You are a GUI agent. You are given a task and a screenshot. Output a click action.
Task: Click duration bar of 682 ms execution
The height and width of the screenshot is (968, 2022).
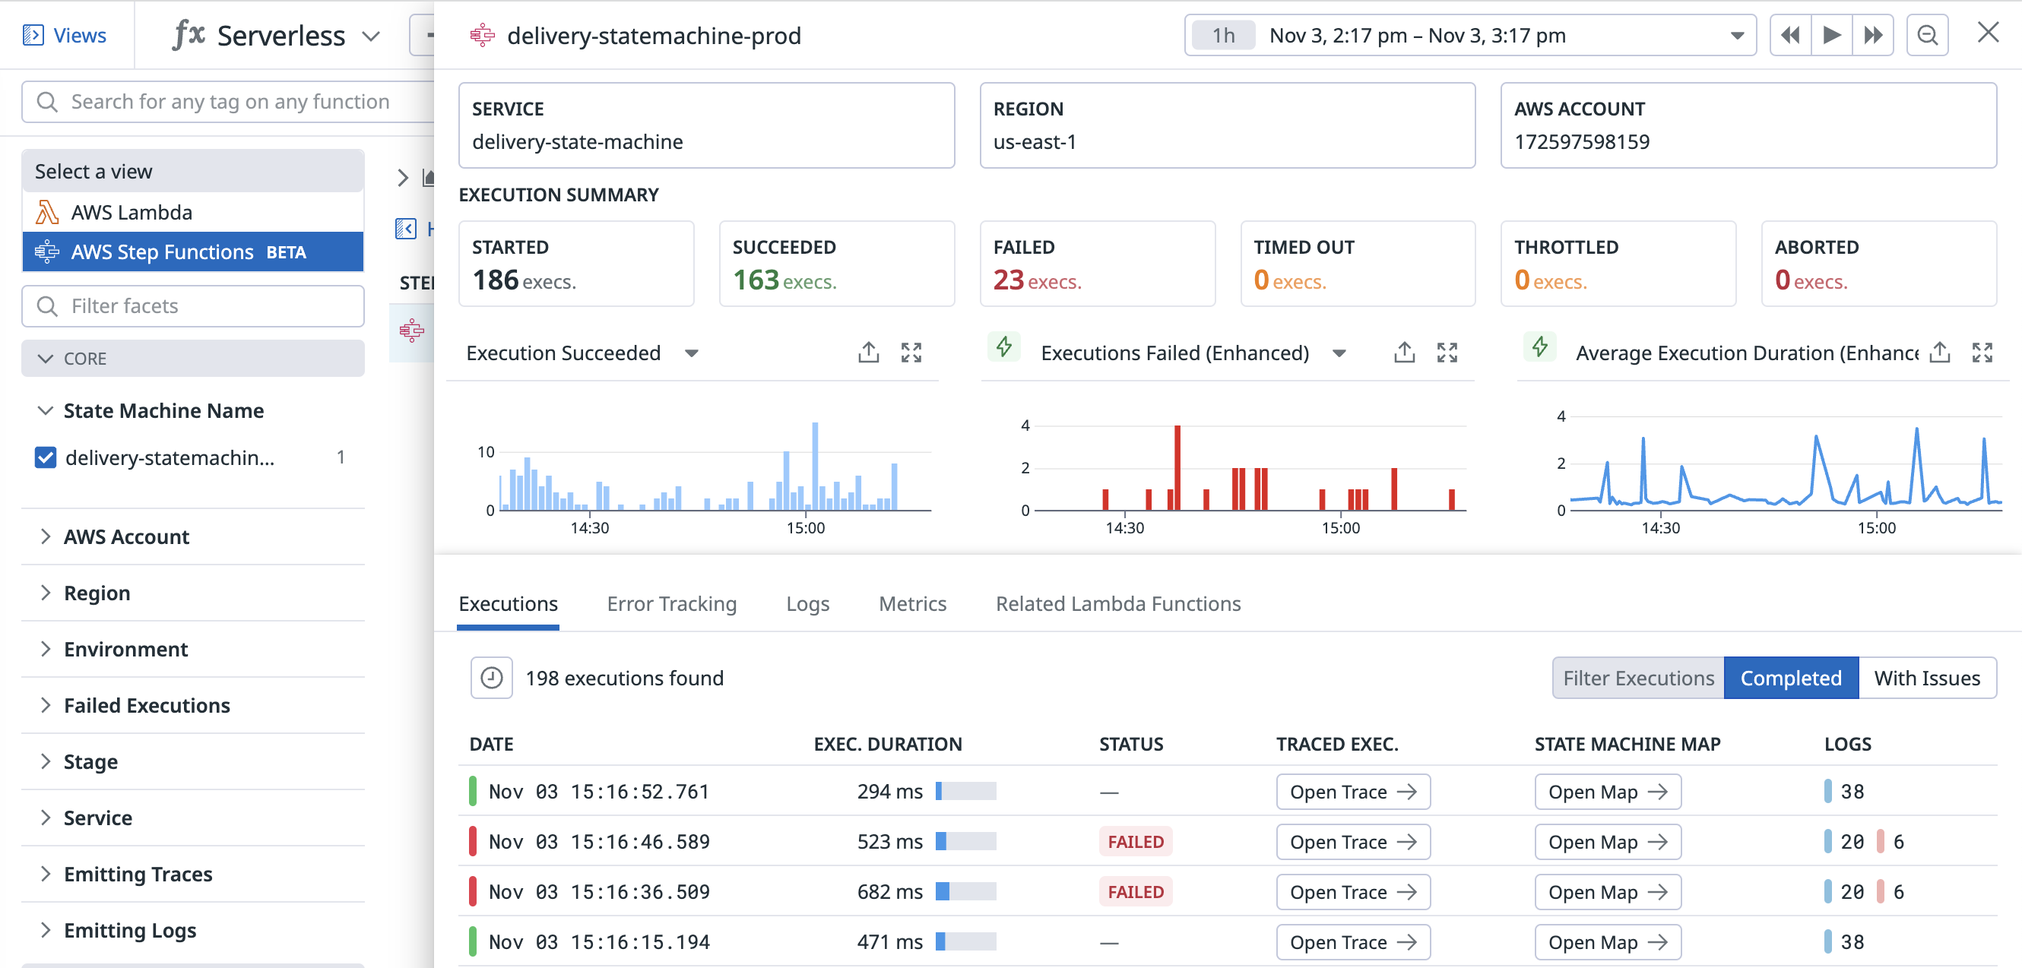pyautogui.click(x=965, y=892)
